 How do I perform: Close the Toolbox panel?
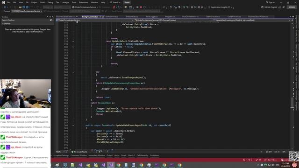[53, 17]
